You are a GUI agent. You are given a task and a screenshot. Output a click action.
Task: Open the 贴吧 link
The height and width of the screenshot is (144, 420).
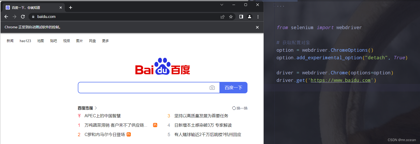53,41
